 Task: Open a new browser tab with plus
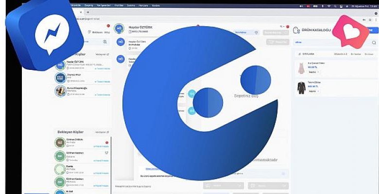[x=88, y=12]
